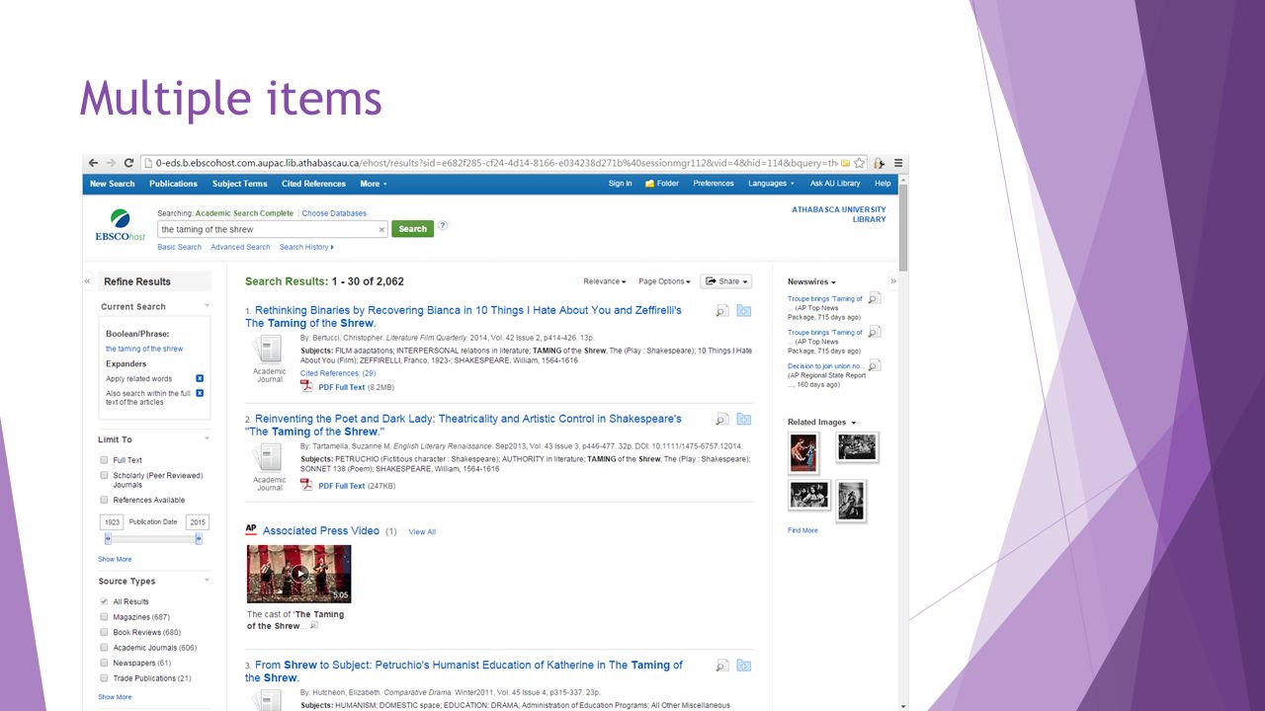Screen dimensions: 1265x711
Task: Bookmark page with the star icon
Action: pos(860,163)
